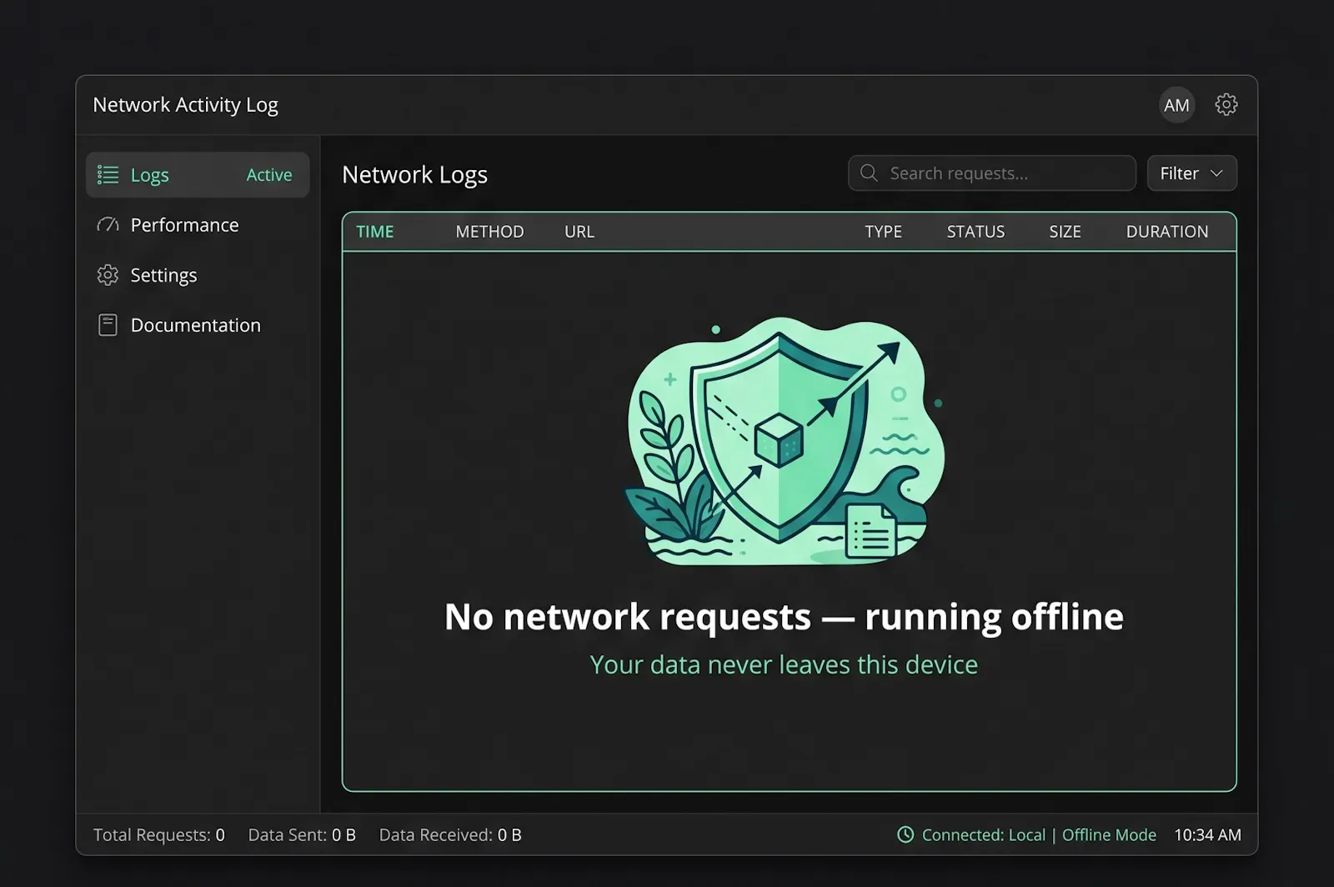Sort by the METHOD column header

[x=489, y=232]
